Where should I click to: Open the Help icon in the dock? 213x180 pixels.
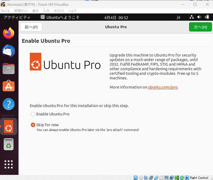pos(9,104)
